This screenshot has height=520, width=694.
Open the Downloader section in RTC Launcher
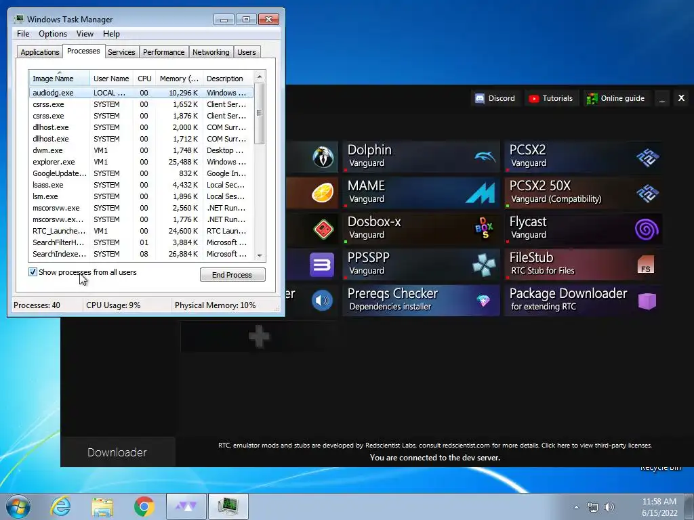117,452
